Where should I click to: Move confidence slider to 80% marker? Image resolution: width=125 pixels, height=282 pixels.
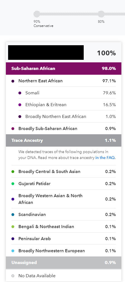101,14
